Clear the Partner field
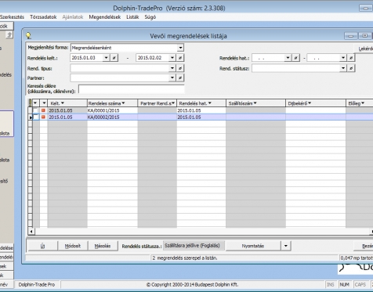Image resolution: width=373 pixels, height=292 pixels. point(180,78)
